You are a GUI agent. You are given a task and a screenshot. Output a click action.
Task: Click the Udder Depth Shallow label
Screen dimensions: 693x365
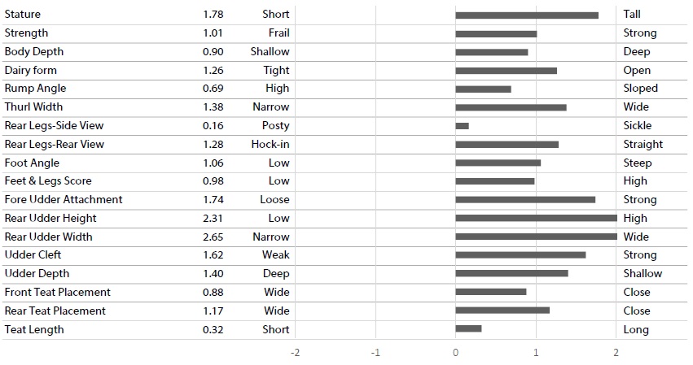point(643,273)
